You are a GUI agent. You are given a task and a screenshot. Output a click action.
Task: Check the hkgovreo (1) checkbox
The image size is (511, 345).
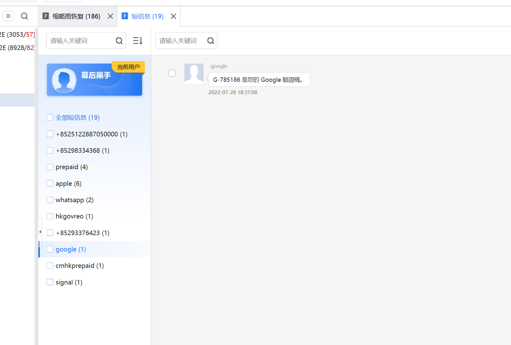(x=50, y=216)
